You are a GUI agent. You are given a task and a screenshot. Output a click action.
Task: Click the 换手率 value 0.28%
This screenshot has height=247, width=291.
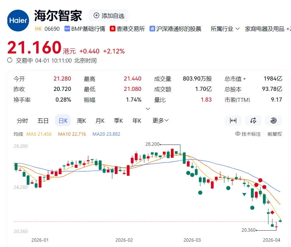(x=63, y=100)
